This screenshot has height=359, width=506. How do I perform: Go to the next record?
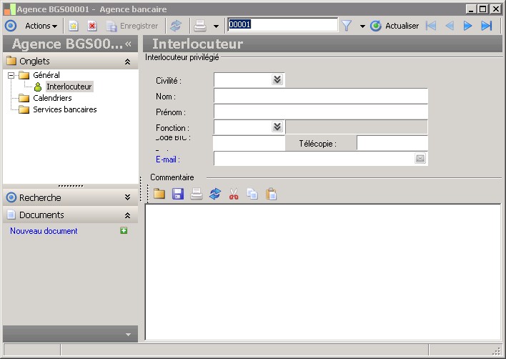pyautogui.click(x=467, y=26)
